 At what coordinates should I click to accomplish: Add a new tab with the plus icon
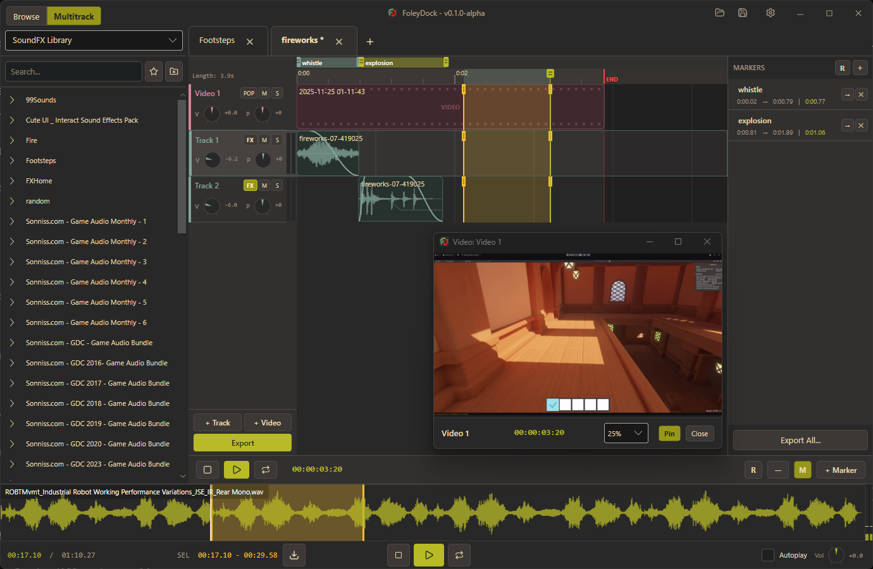pyautogui.click(x=370, y=42)
